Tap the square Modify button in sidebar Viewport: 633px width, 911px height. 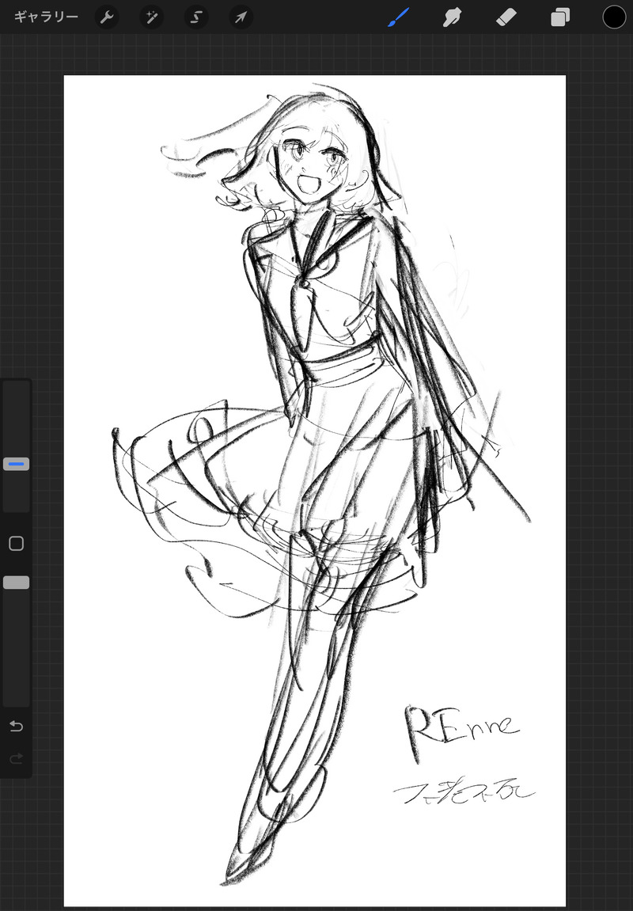17,543
